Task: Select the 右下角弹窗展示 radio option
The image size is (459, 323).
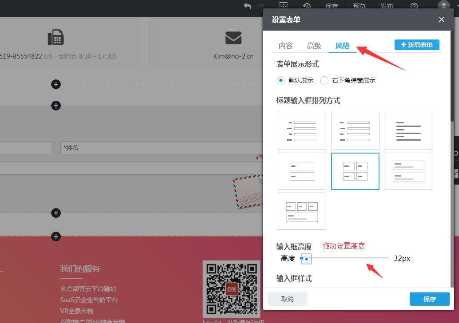Action: (x=324, y=80)
